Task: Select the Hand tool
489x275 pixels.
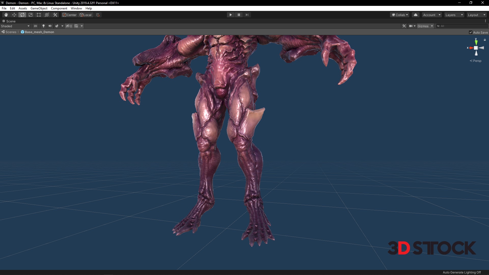Action: coord(6,15)
